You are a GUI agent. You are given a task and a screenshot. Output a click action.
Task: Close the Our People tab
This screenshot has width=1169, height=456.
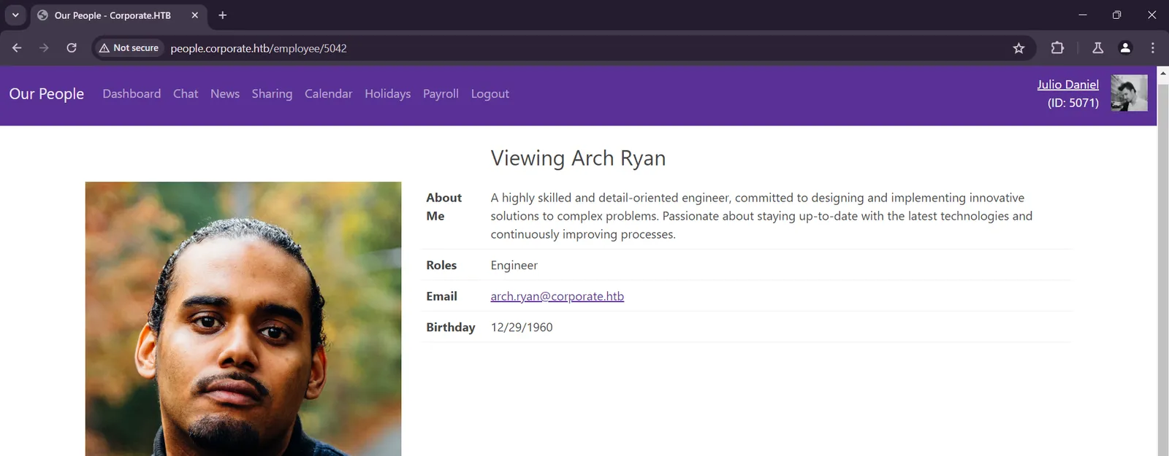click(x=195, y=15)
